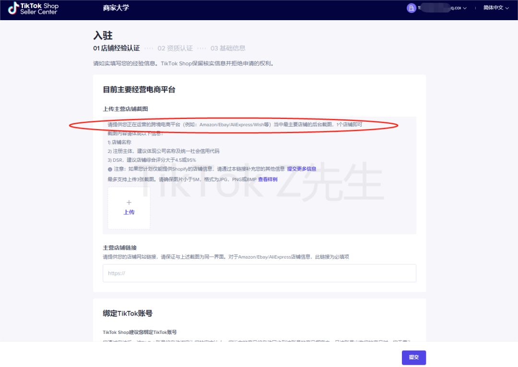Click the 提交 submit button
The height and width of the screenshot is (367, 518).
click(413, 357)
